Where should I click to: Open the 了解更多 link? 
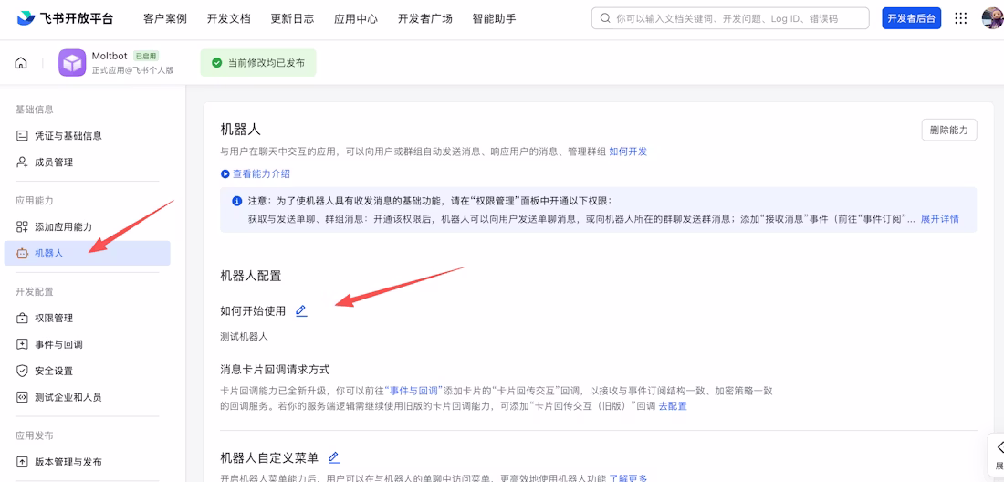(x=628, y=477)
